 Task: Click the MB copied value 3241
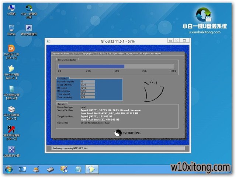[x=87, y=88]
